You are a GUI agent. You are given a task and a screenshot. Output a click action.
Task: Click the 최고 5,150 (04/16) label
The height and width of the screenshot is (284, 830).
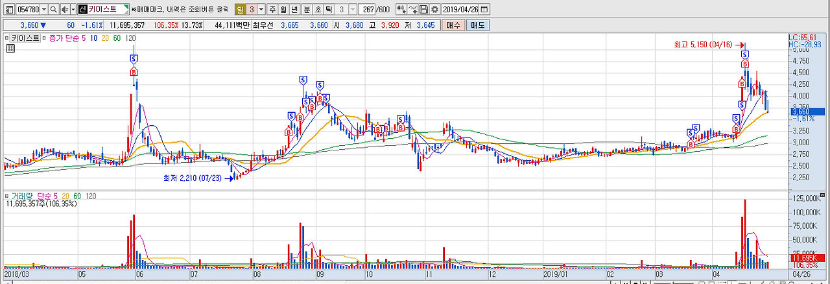704,45
